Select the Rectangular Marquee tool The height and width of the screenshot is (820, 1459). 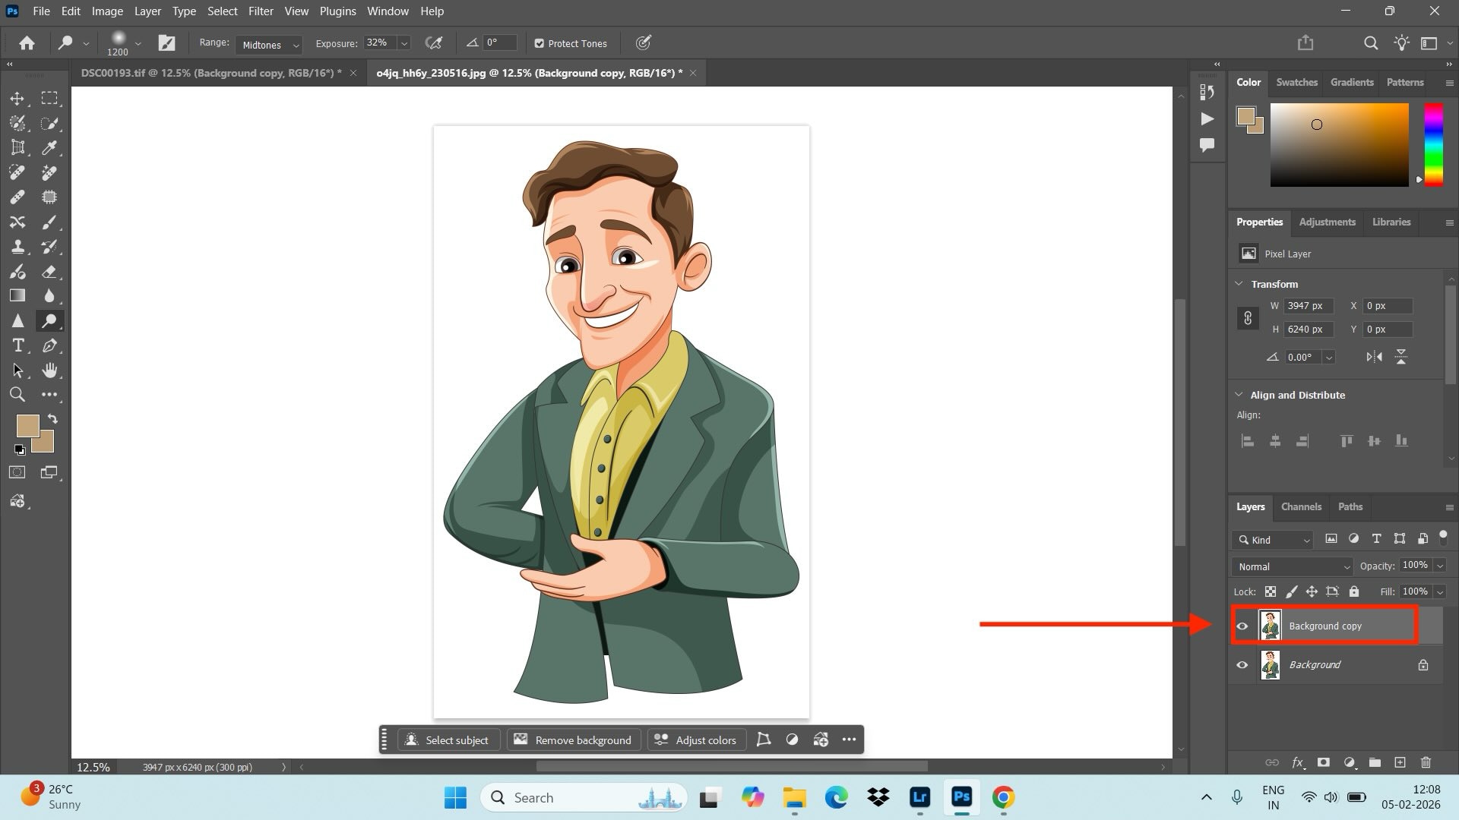[49, 99]
